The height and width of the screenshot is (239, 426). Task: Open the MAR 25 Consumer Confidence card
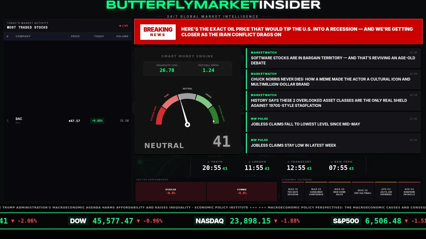pos(316,192)
